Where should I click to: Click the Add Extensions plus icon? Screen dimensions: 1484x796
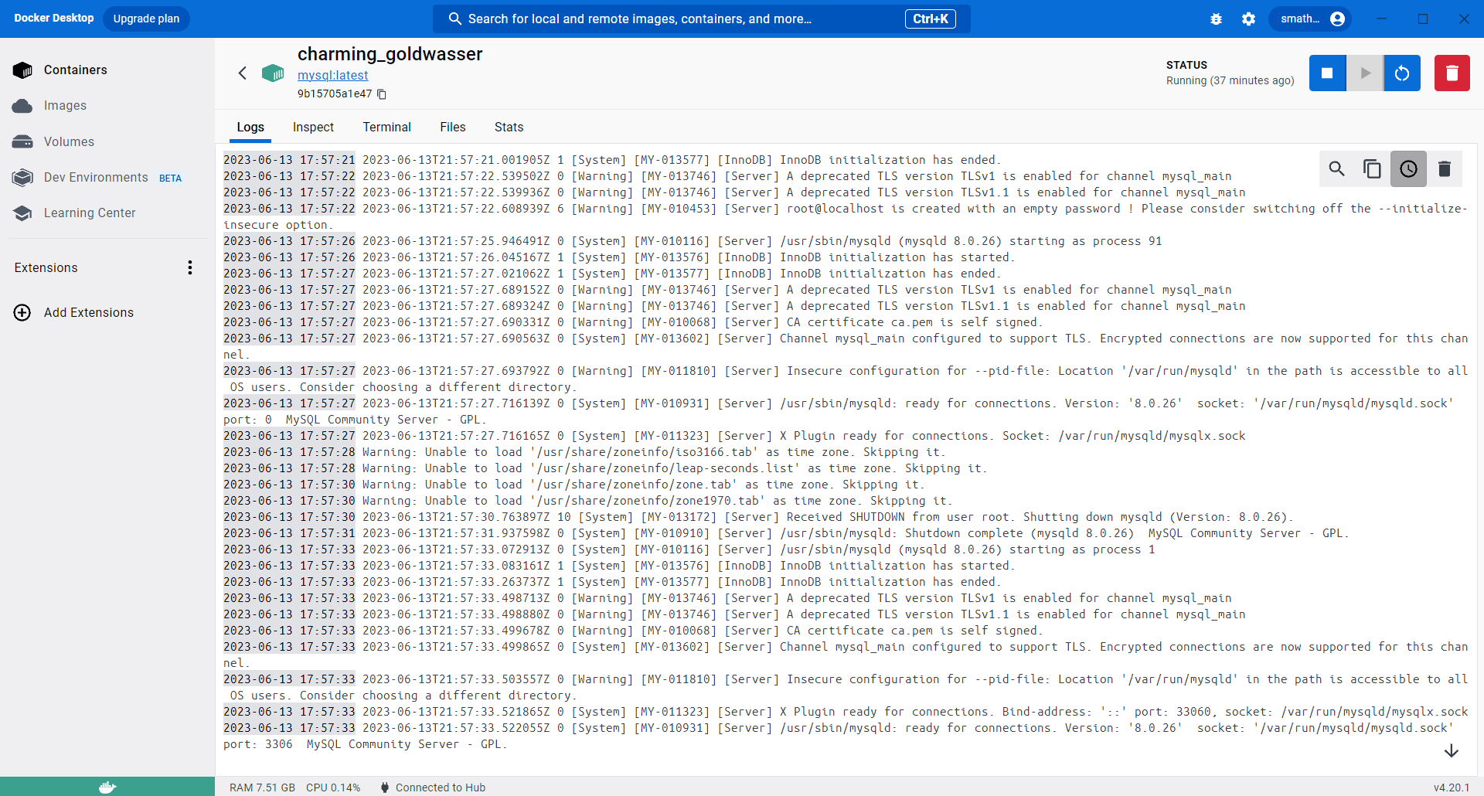coord(22,312)
